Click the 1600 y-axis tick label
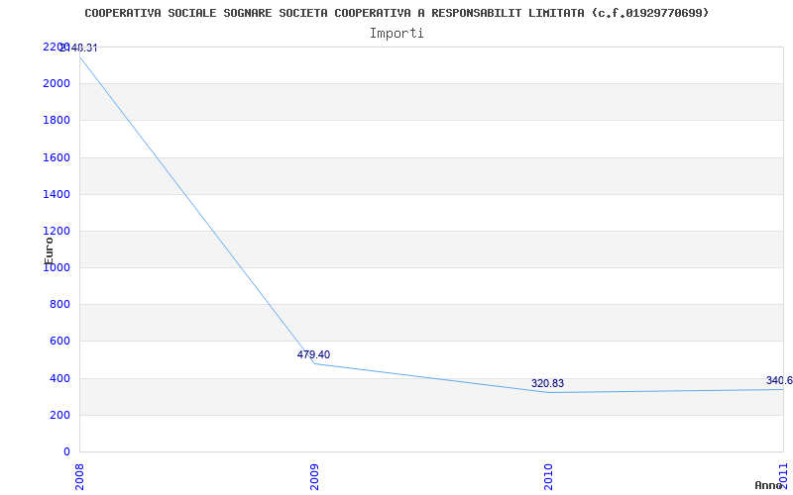Viewport: 793px width, 495px height. coord(57,157)
